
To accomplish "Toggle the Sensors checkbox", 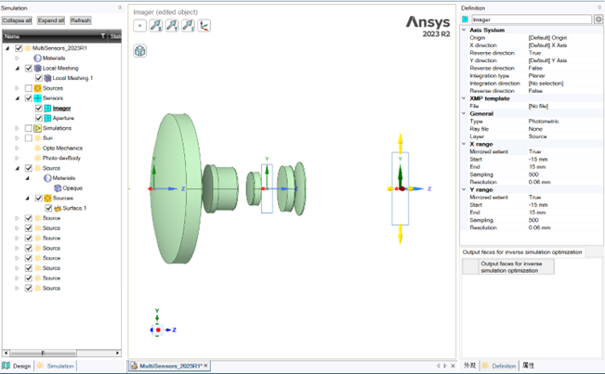I will click(29, 98).
